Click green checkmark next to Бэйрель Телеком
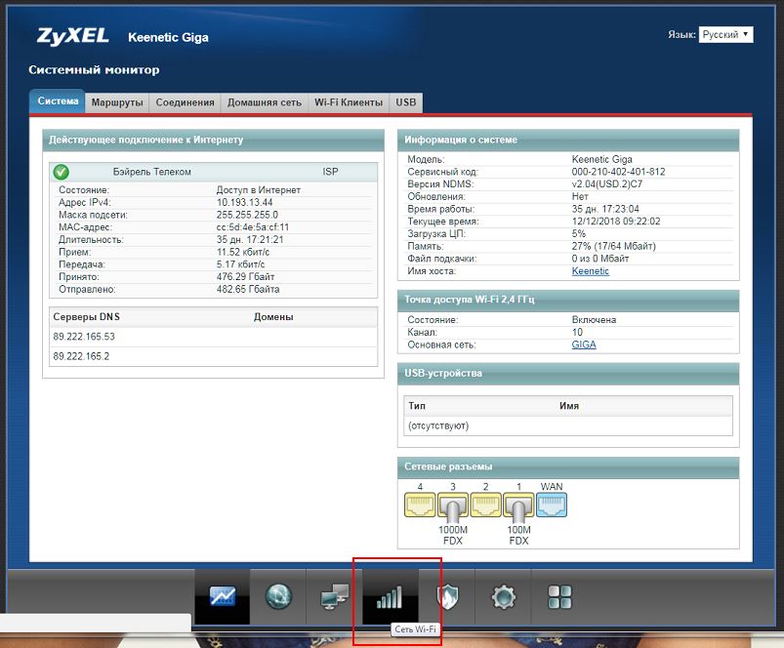784x648 pixels. 62,172
